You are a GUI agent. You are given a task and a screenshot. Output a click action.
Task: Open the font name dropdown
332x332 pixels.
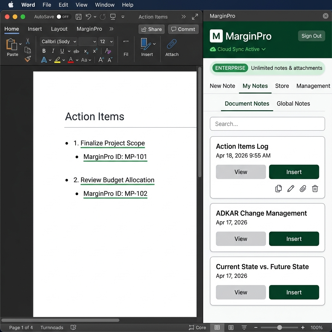point(58,41)
